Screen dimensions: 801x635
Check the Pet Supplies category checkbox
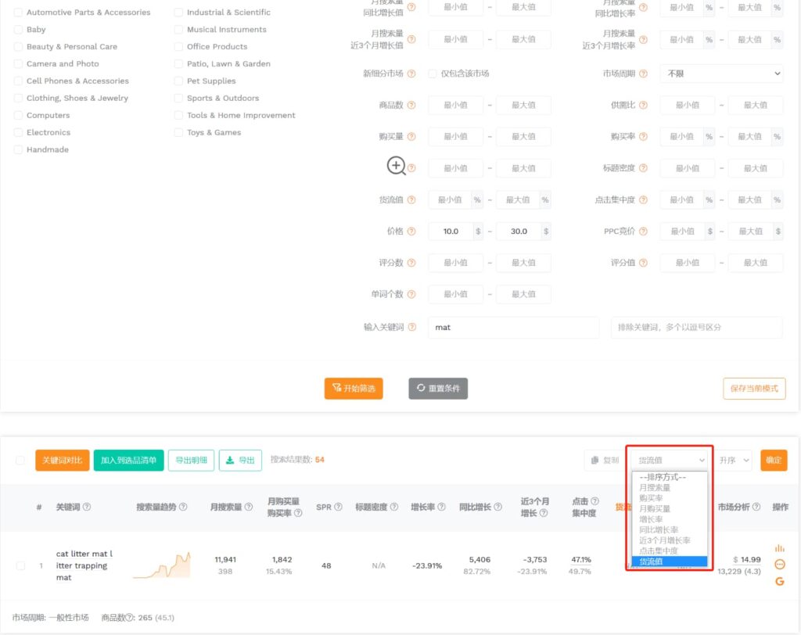pos(179,81)
